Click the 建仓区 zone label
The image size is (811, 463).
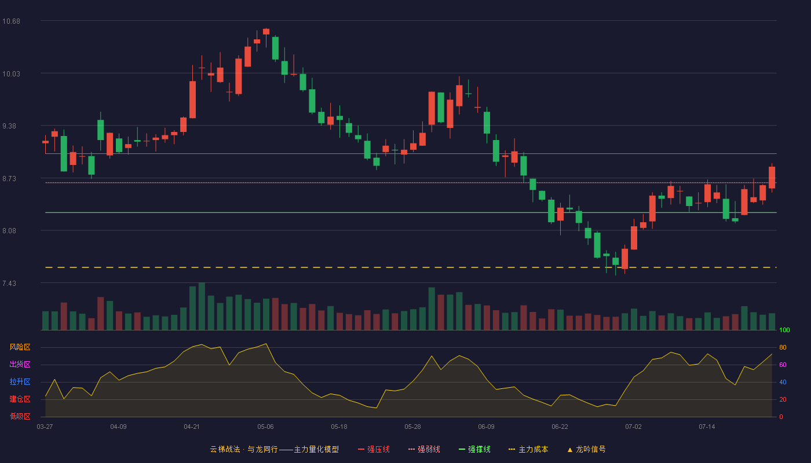click(x=20, y=399)
